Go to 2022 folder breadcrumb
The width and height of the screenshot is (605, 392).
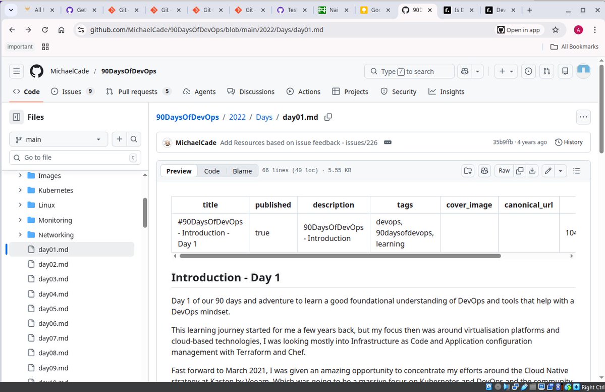click(237, 117)
